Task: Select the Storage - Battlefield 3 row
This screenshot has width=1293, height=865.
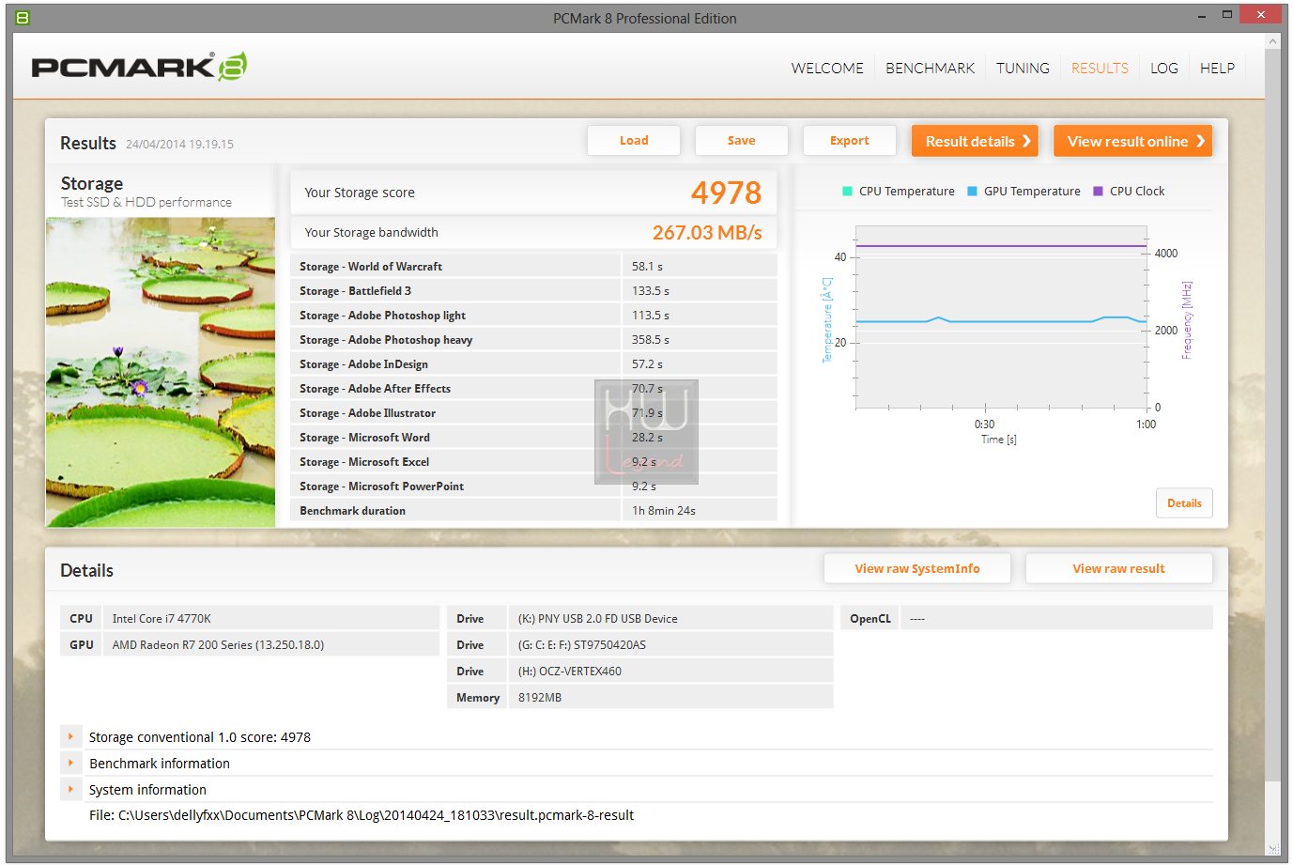Action: [533, 291]
